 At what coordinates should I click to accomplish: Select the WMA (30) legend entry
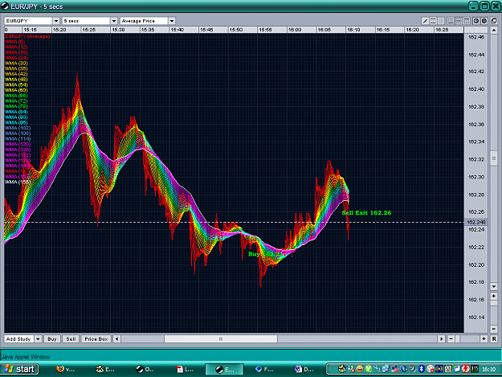click(16, 63)
